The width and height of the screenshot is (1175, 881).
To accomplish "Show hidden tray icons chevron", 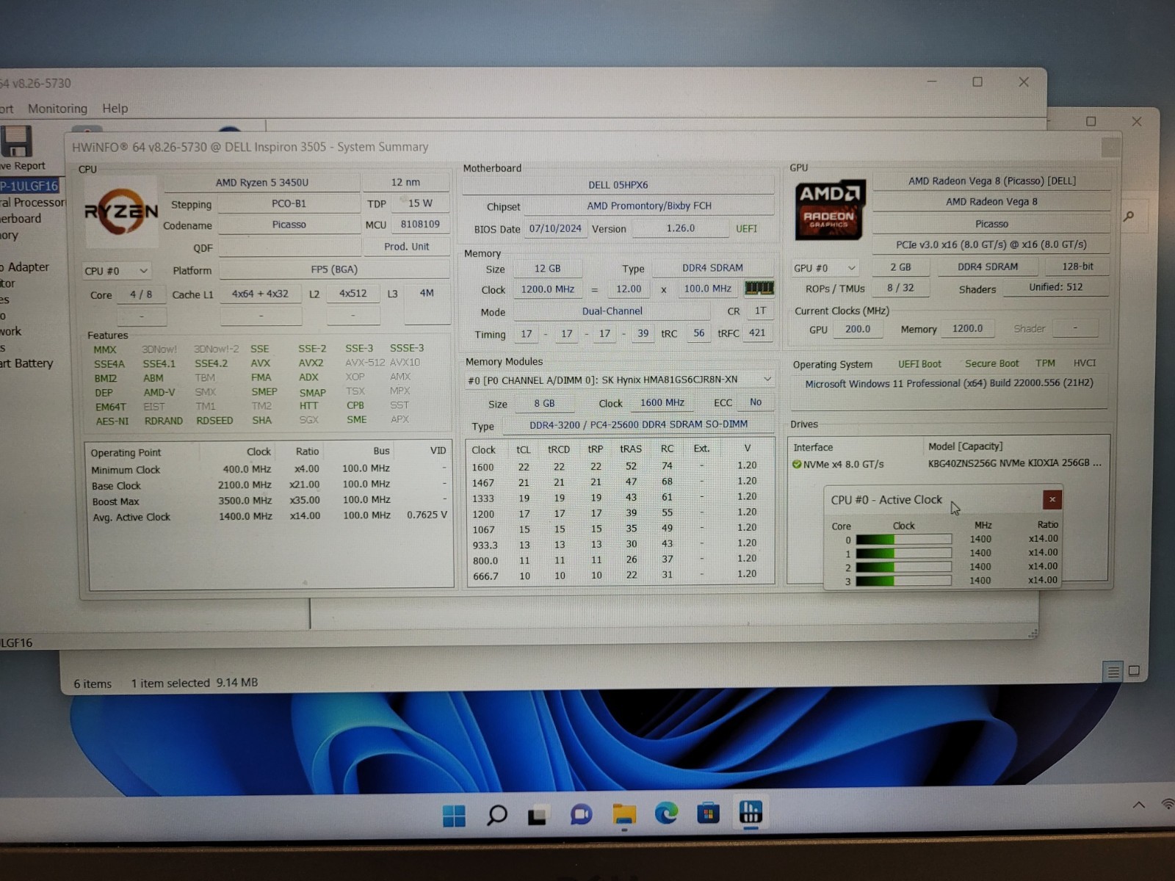I will click(x=1138, y=805).
